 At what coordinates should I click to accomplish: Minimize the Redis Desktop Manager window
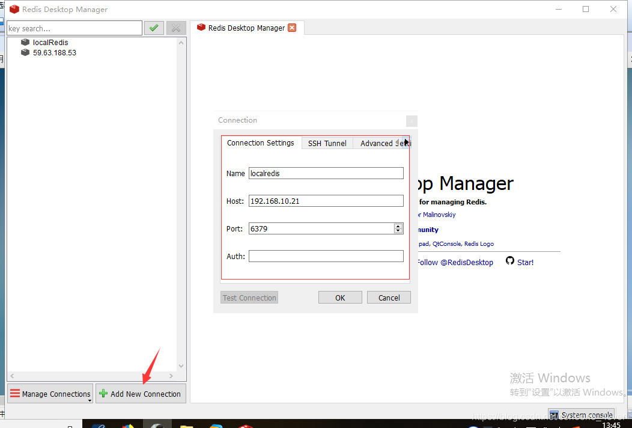click(559, 9)
